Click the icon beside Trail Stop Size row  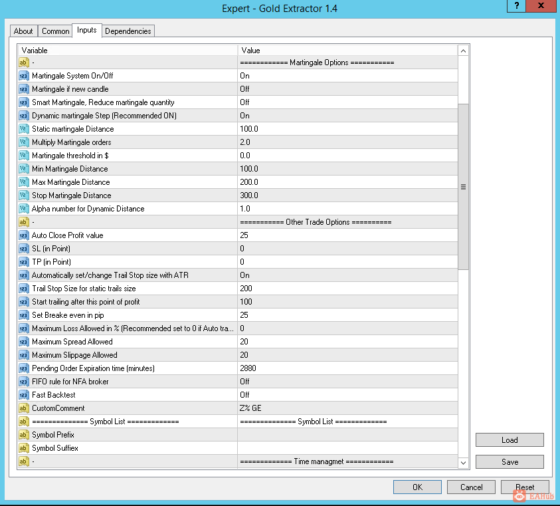pyautogui.click(x=23, y=289)
